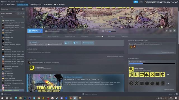The height and width of the screenshot is (100, 179).
Task: Click the activity post input field
Action: 76,52
